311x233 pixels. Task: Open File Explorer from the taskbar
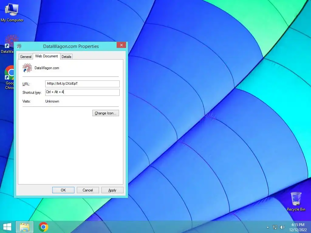pyautogui.click(x=25, y=227)
